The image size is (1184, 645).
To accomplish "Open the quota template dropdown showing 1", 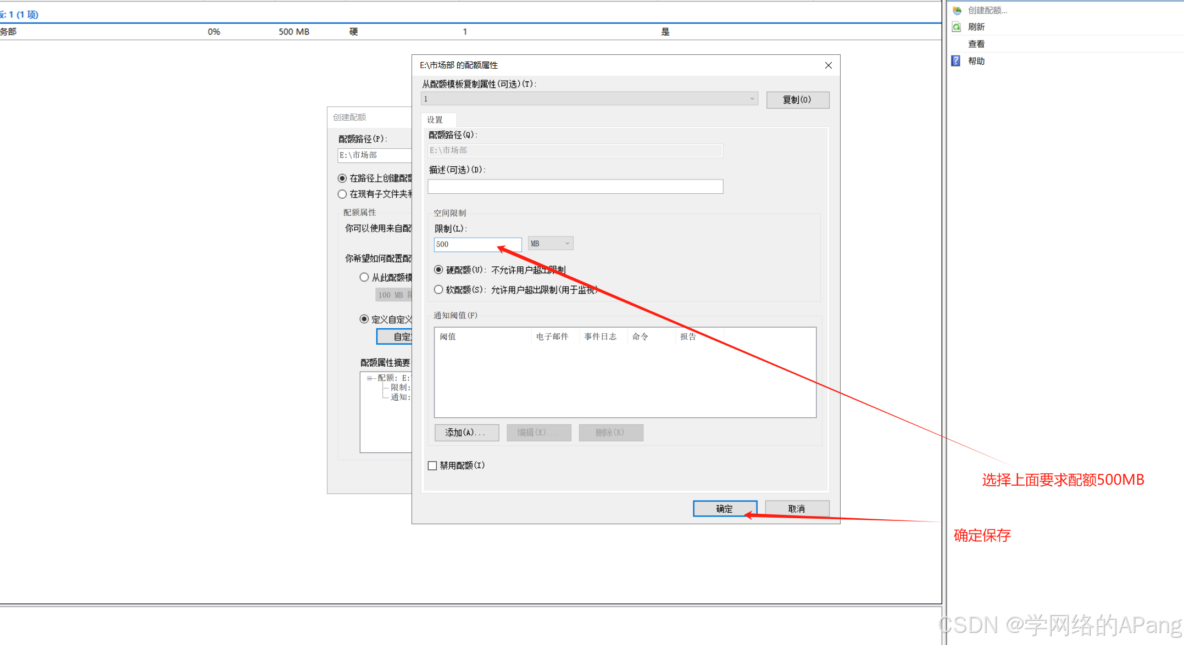I will click(x=589, y=99).
